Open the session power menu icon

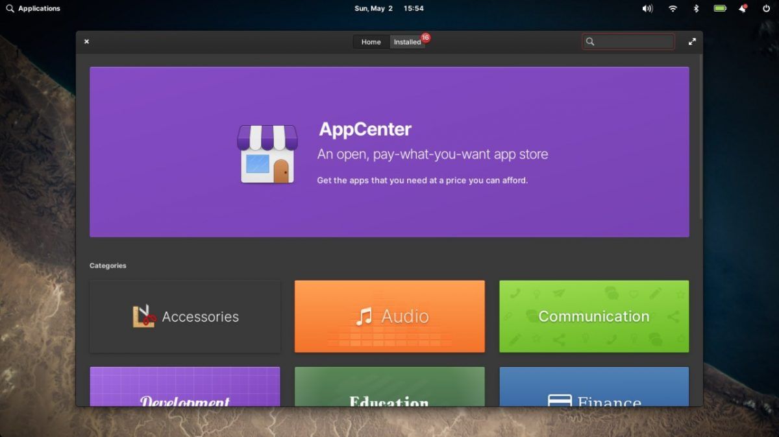click(x=766, y=8)
